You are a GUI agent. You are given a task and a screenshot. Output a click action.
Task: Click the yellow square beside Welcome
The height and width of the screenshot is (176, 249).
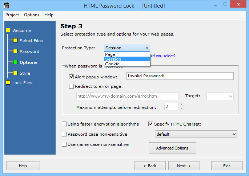point(8,30)
